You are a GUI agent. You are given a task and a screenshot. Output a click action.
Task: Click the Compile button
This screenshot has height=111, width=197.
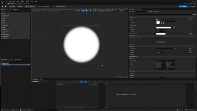click(x=12, y=6)
